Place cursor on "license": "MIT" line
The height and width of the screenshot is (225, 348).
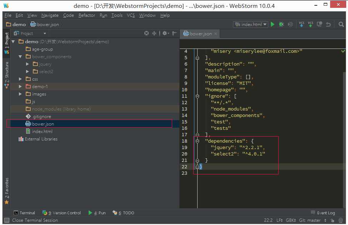[x=229, y=83]
